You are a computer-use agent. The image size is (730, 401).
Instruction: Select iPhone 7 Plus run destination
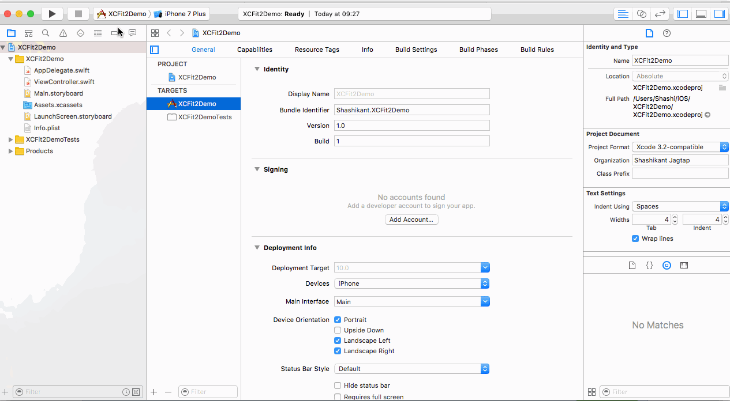pos(179,14)
